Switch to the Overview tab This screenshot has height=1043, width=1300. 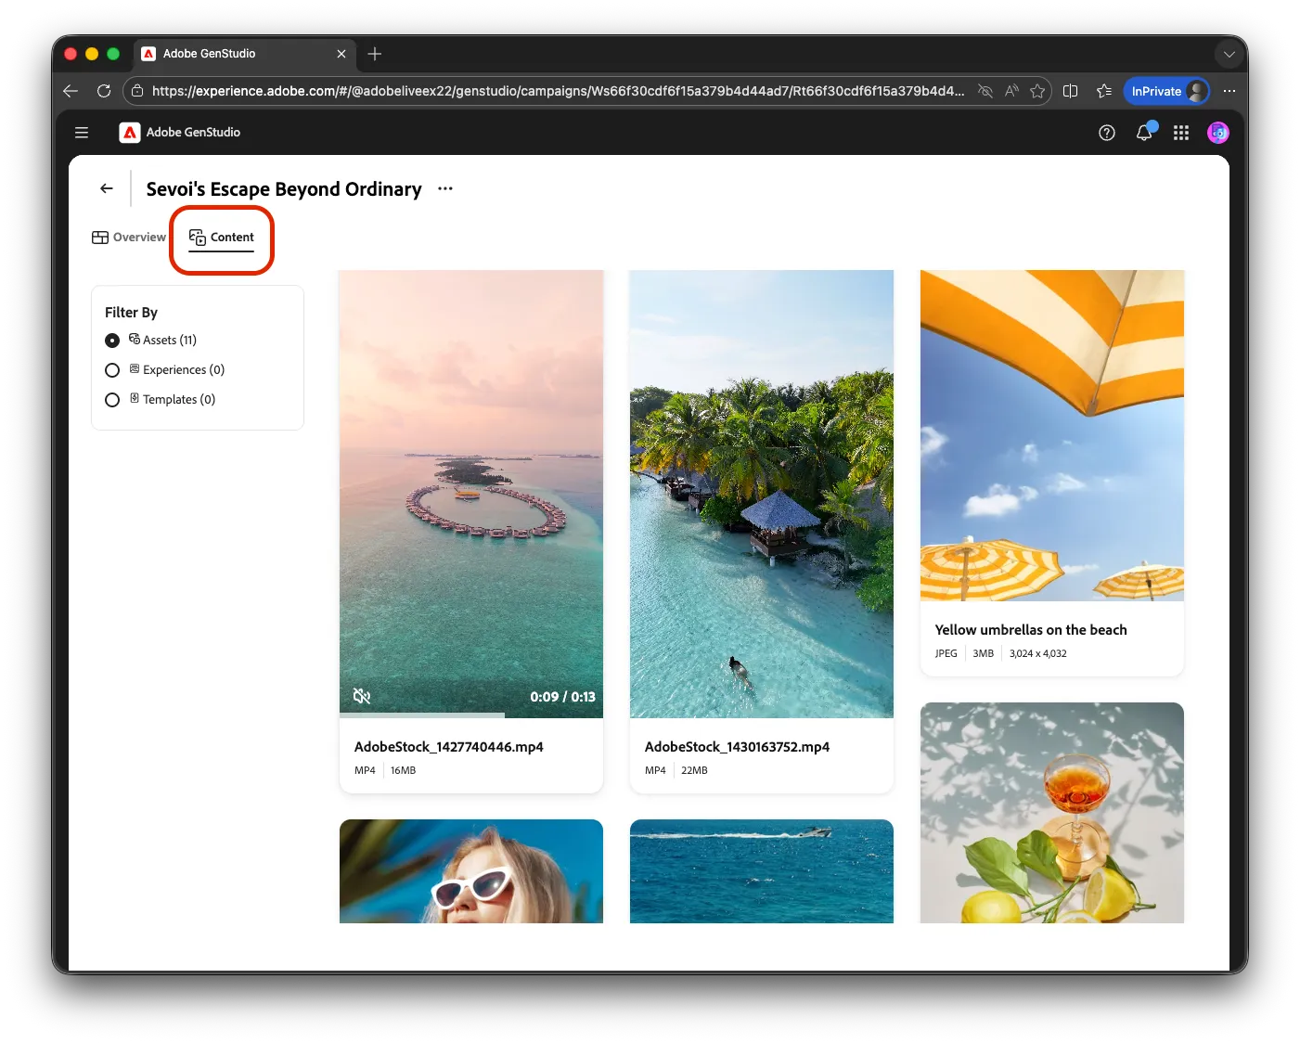pos(129,238)
